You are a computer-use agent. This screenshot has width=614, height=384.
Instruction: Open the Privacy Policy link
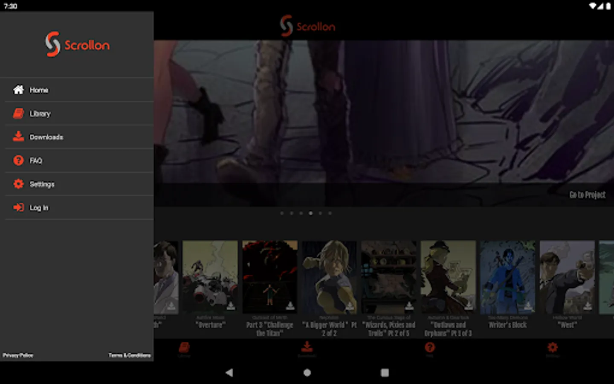point(18,355)
